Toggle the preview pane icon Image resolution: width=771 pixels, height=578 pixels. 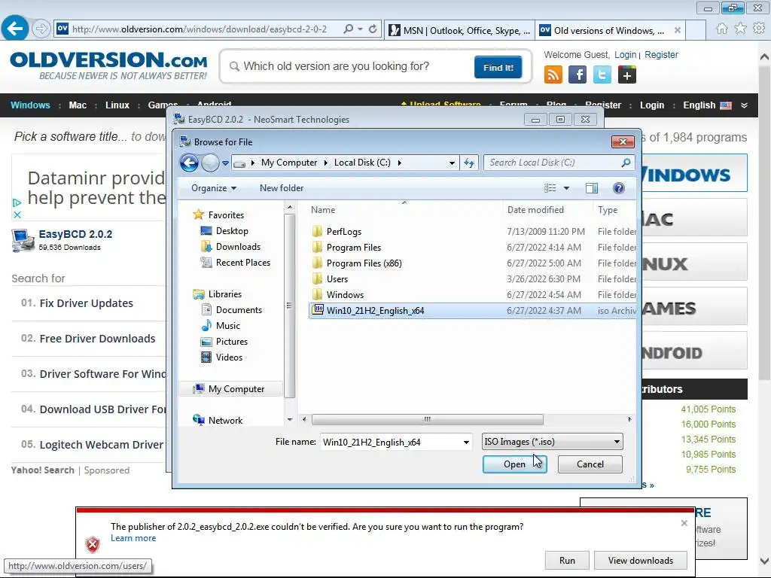(x=592, y=187)
